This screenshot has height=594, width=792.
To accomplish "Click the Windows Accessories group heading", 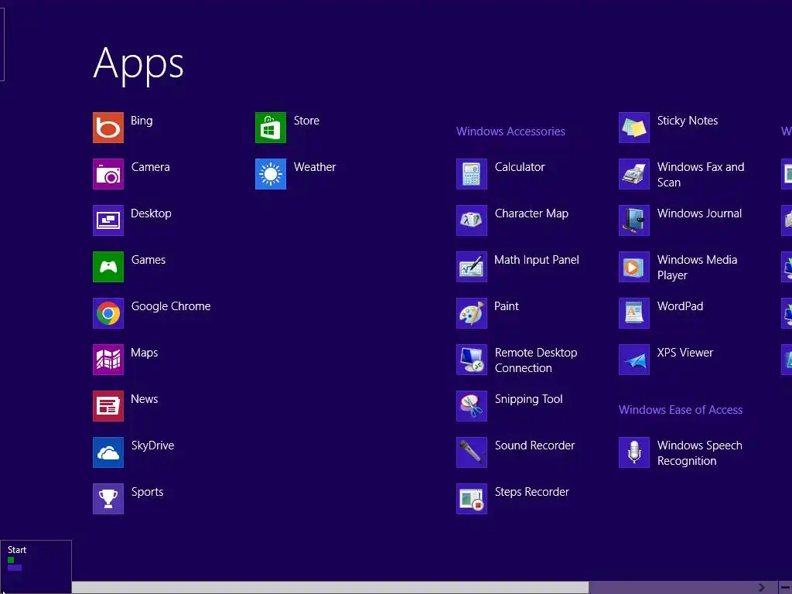I will (510, 131).
